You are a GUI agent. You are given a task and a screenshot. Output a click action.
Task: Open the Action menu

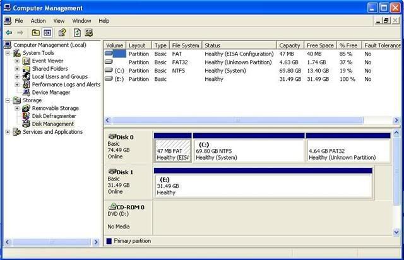pyautogui.click(x=38, y=21)
